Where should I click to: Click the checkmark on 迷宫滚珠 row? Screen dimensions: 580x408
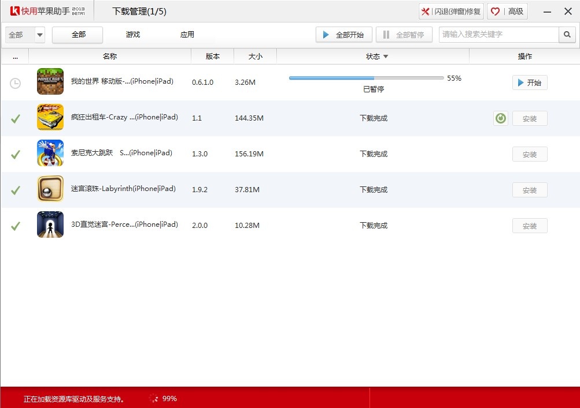[16, 190]
